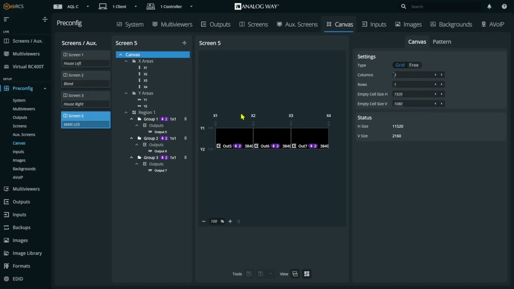Select Screen 2 Blend
This screenshot has height=289, width=514.
86,79
